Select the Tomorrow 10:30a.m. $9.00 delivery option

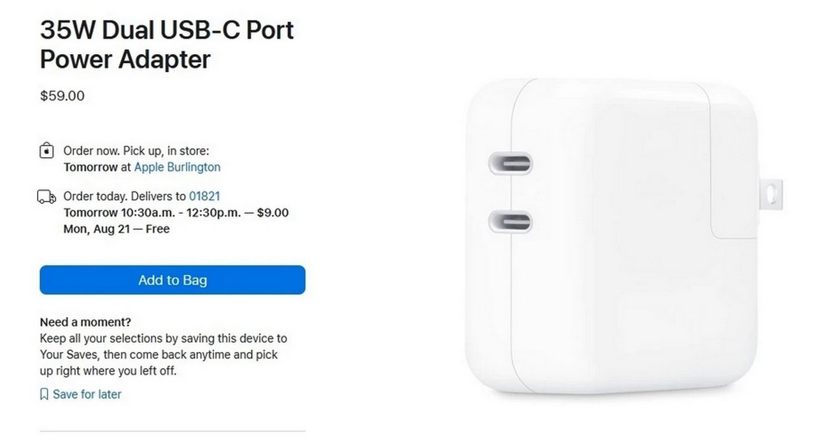[x=176, y=213]
